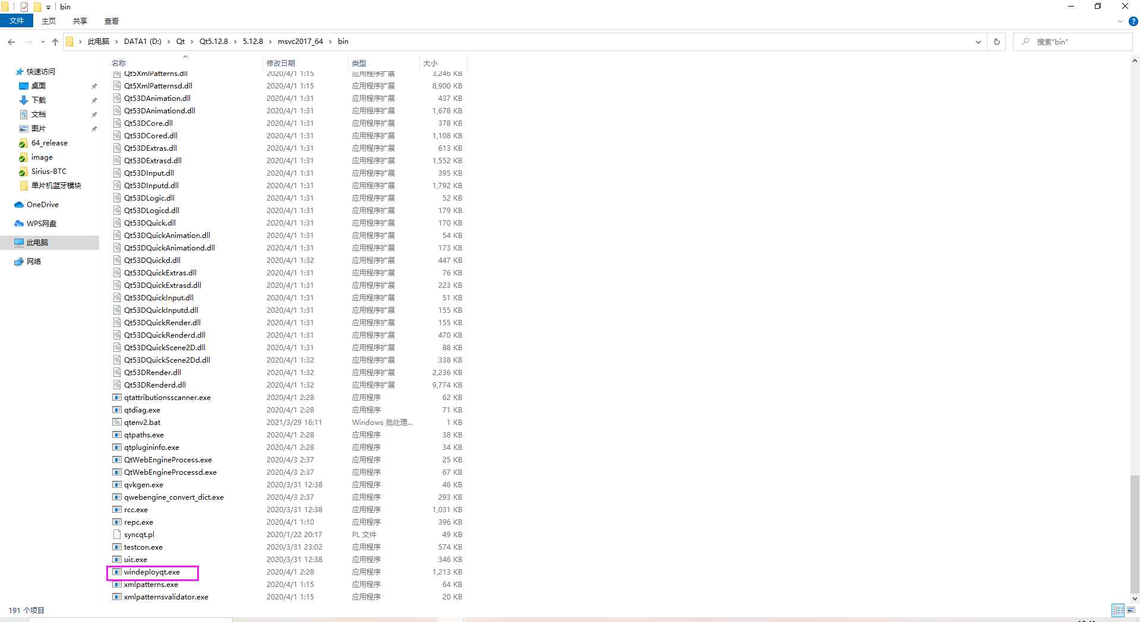1140x622 pixels.
Task: Open the 文件 ribbon tab
Action: point(17,21)
